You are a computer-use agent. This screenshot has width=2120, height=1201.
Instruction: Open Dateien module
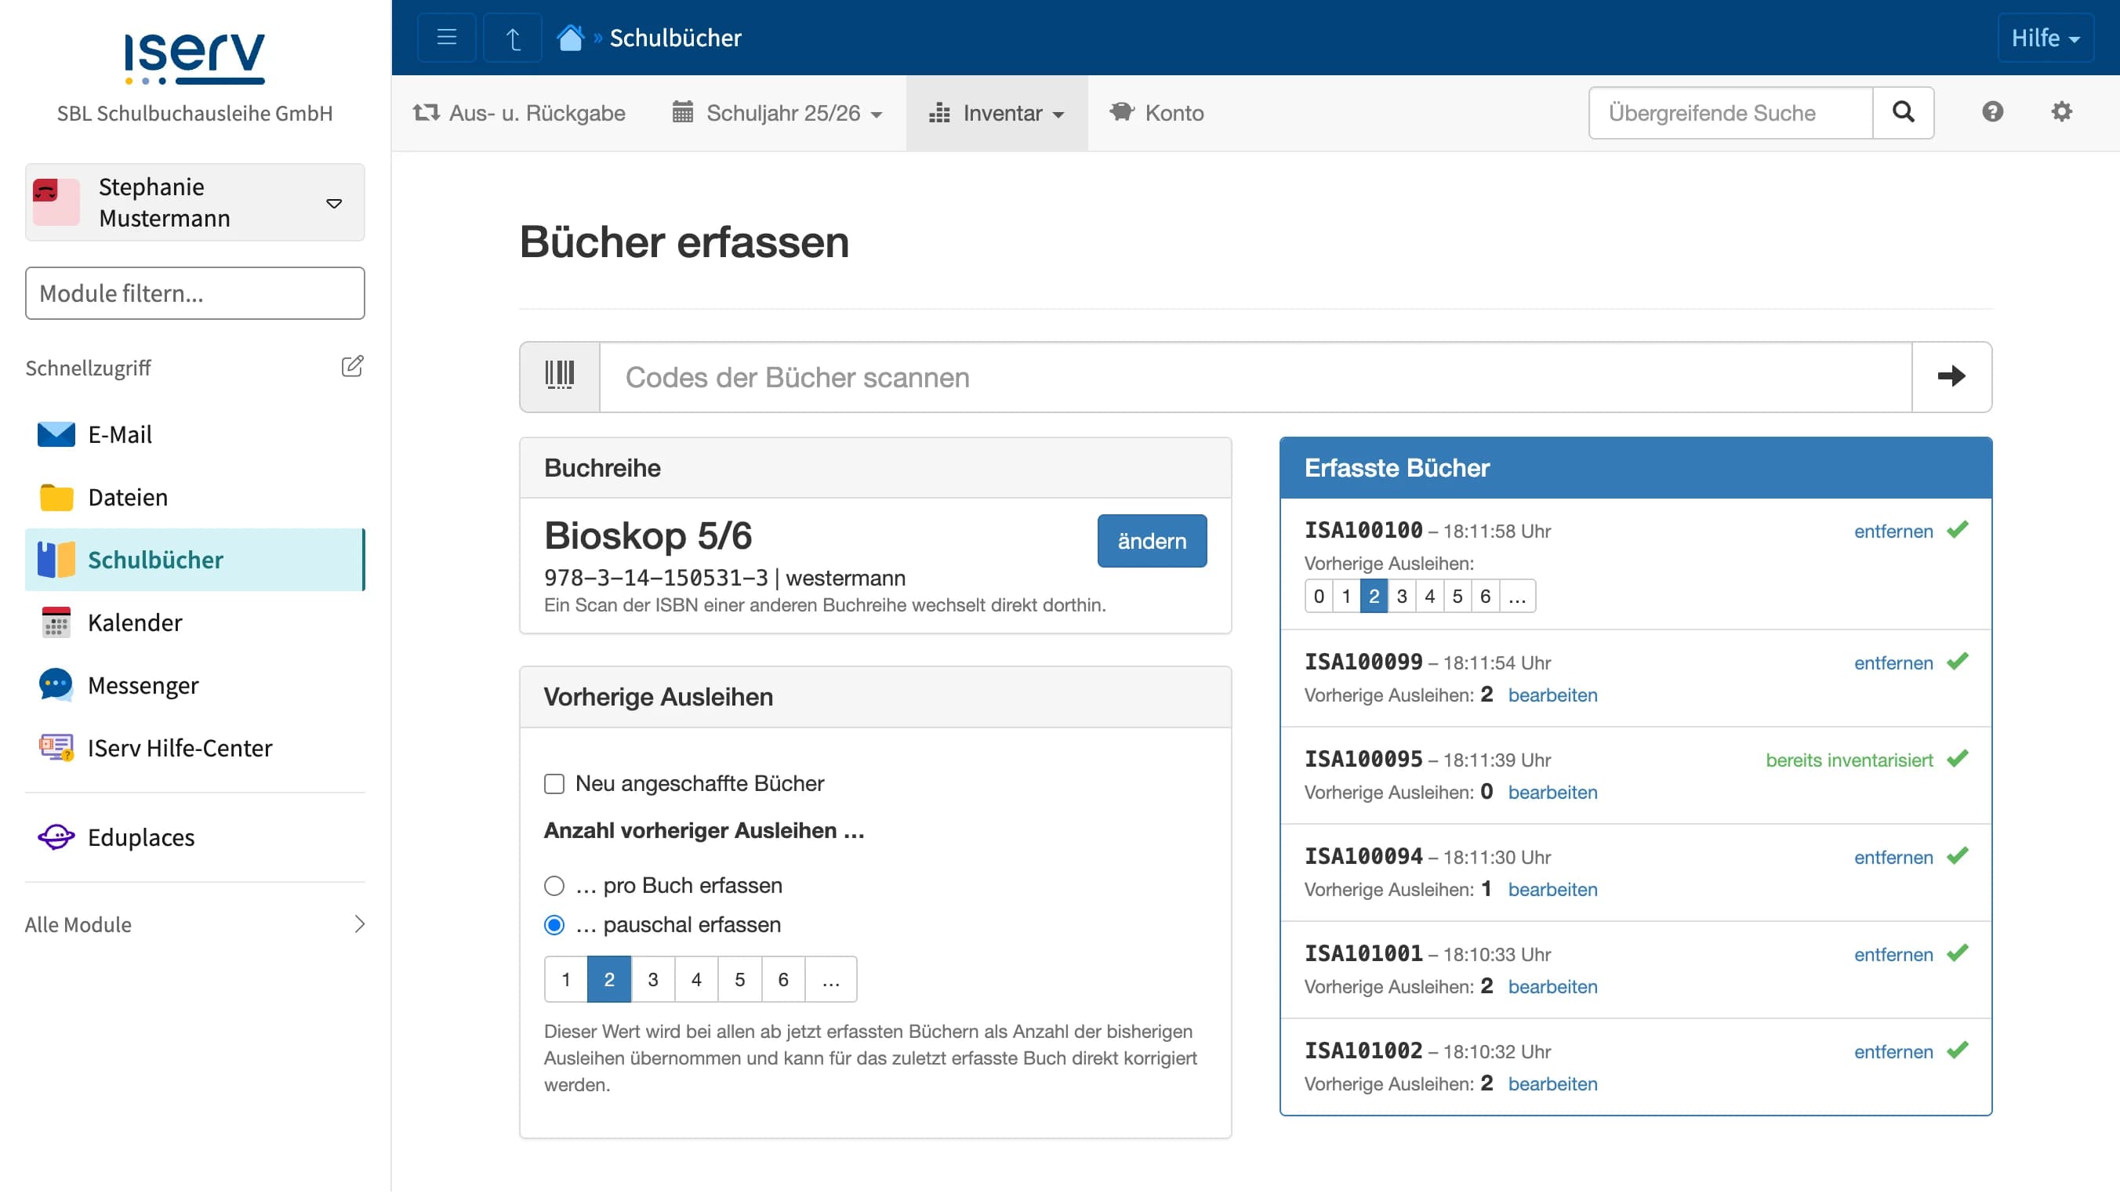[x=194, y=496]
